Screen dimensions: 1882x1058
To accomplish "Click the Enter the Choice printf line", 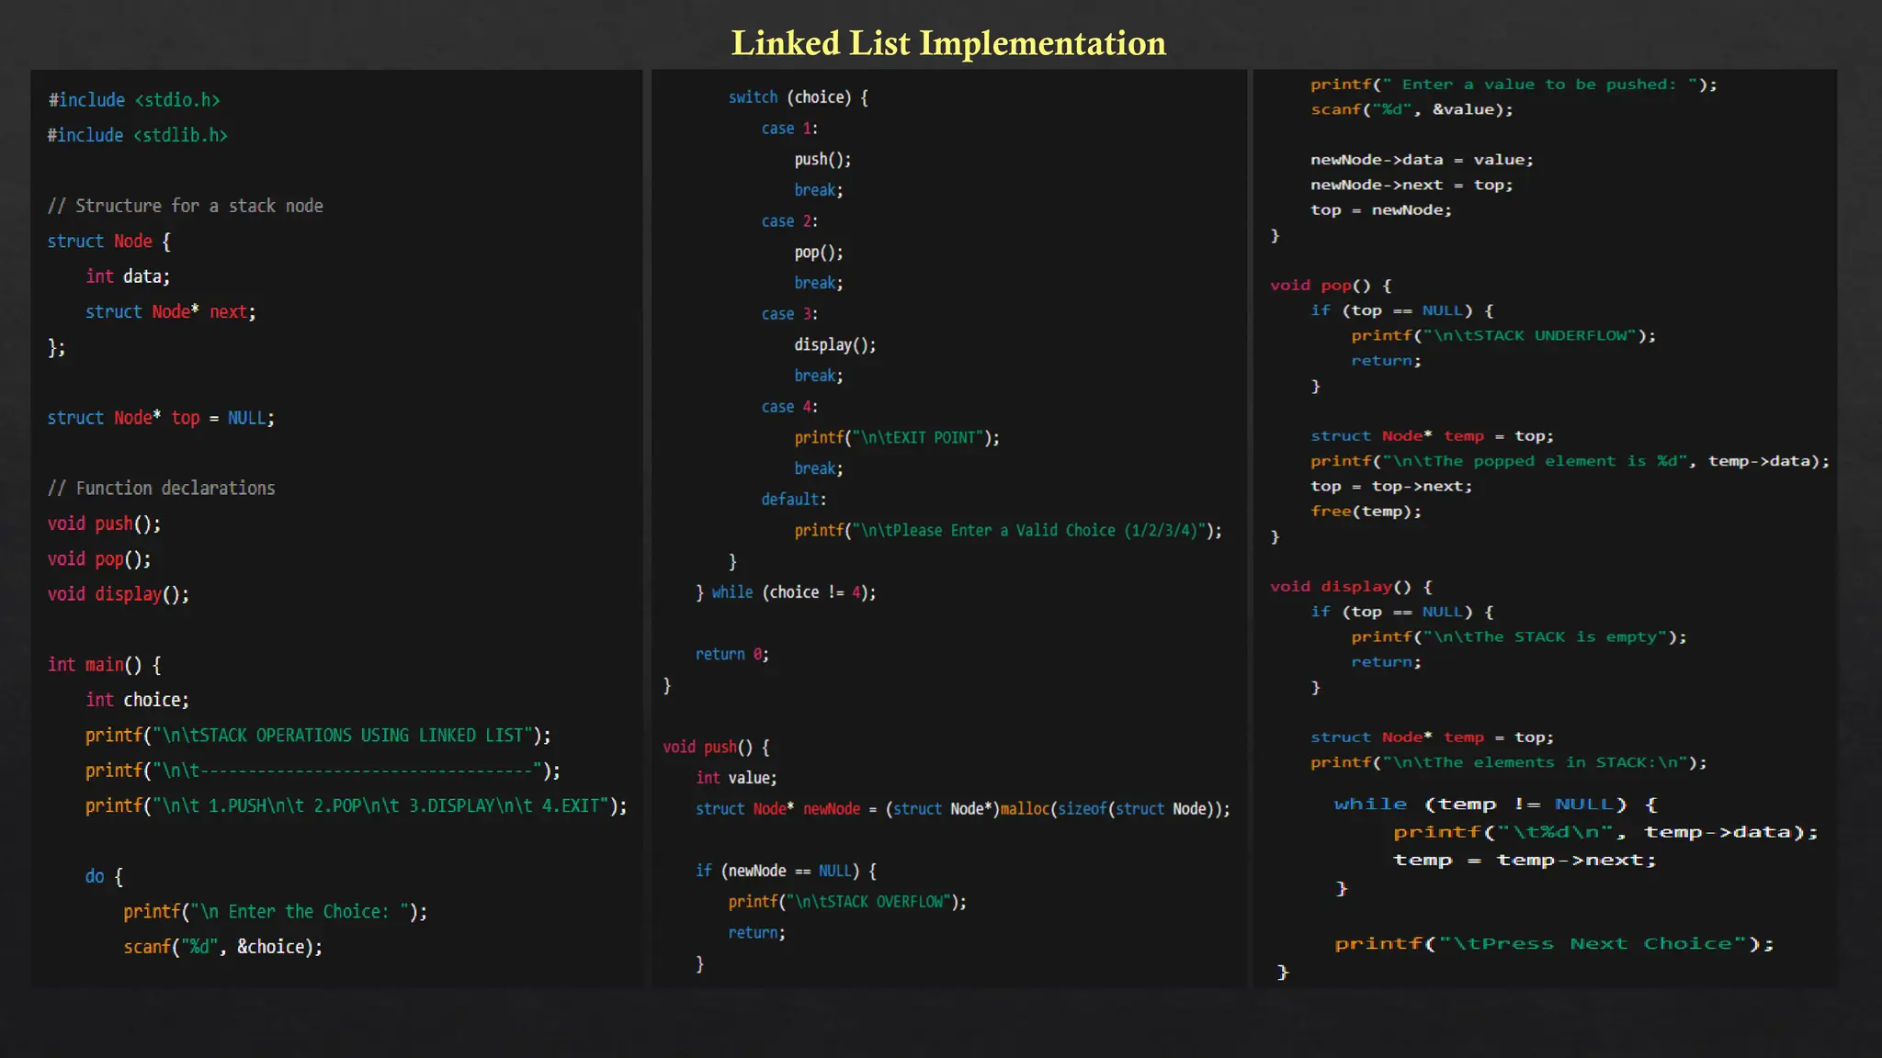I will click(276, 912).
